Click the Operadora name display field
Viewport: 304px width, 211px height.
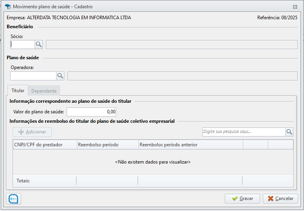pyautogui.click(x=182, y=76)
